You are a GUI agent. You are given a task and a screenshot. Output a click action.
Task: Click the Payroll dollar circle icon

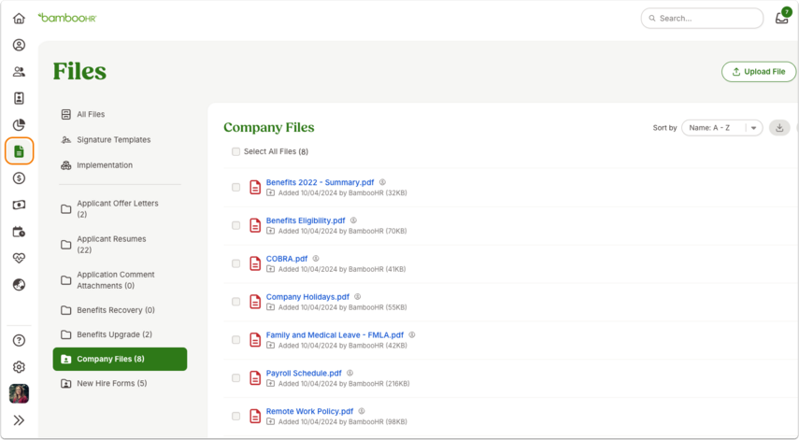(x=19, y=178)
